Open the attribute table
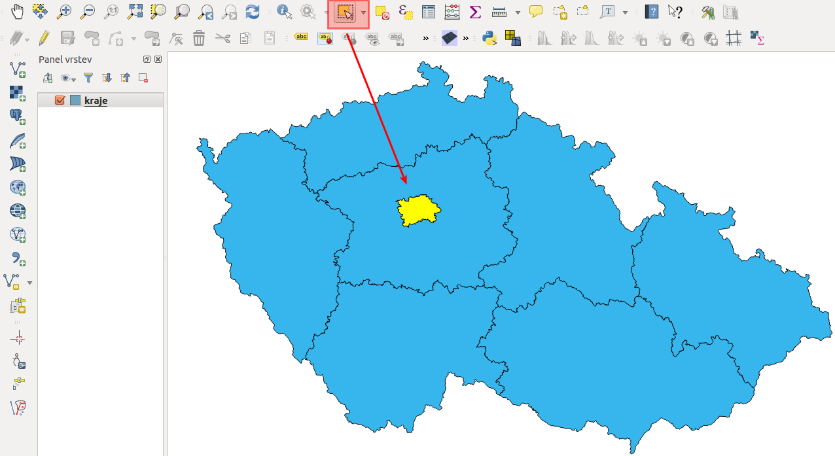 pos(429,11)
